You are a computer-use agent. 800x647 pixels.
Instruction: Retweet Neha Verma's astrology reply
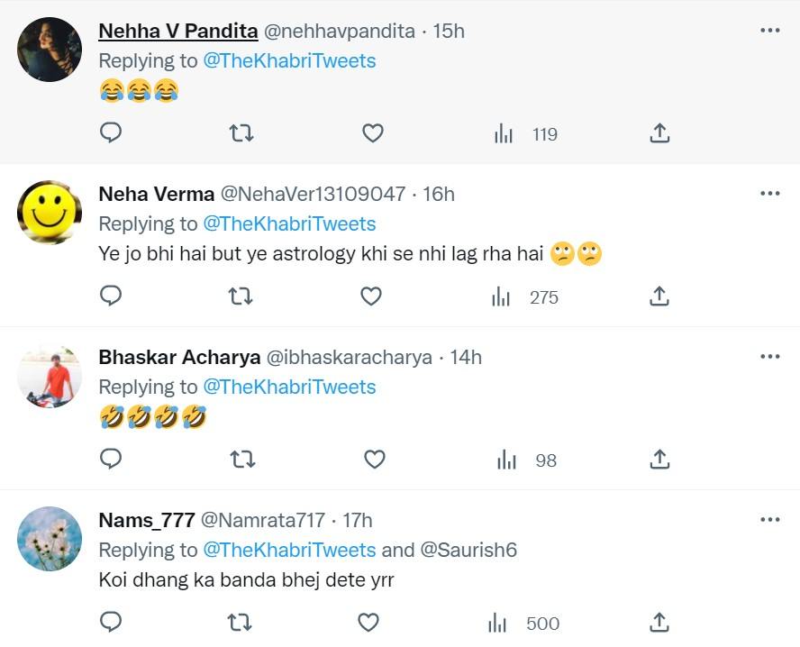241,296
